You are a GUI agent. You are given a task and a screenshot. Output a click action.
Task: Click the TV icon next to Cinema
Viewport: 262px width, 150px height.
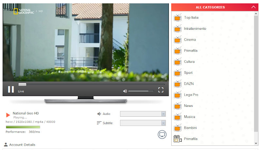[x=178, y=40]
